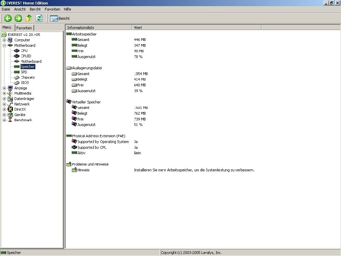The image size is (341, 256).
Task: Collapse the Motherboard tree node
Action: [4, 45]
